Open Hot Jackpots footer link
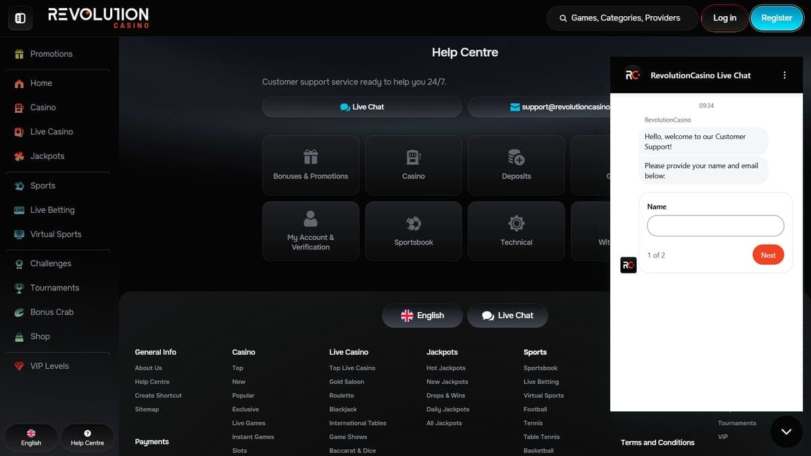The image size is (811, 456). click(x=446, y=368)
